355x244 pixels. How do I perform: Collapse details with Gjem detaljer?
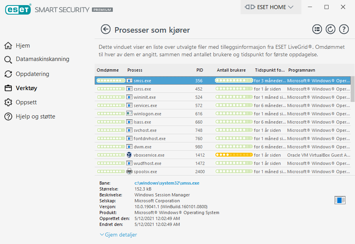(x=118, y=235)
